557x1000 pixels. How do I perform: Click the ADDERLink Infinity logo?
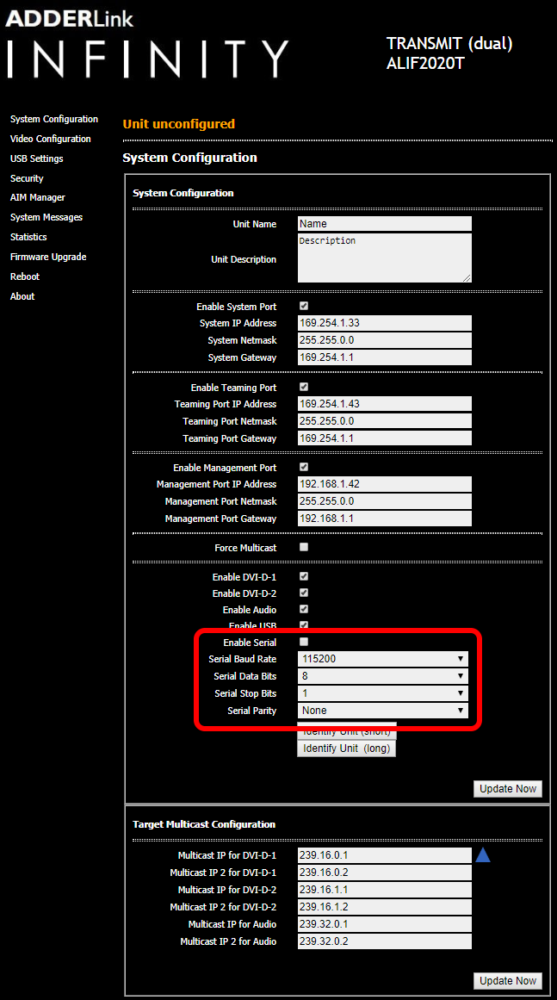[147, 45]
